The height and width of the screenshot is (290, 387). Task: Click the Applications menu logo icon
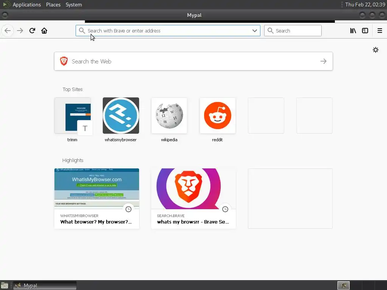(6, 5)
